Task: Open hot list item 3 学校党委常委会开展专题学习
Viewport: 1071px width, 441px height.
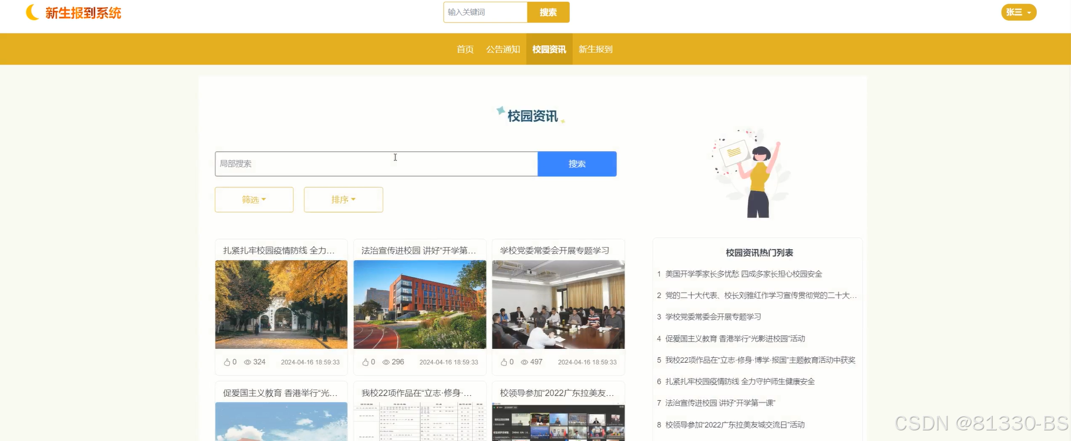Action: coord(713,316)
